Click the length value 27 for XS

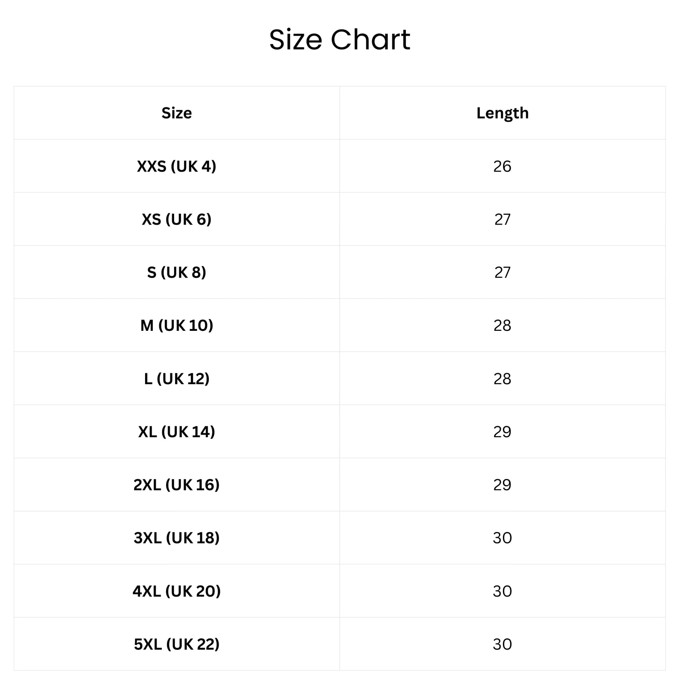click(502, 219)
